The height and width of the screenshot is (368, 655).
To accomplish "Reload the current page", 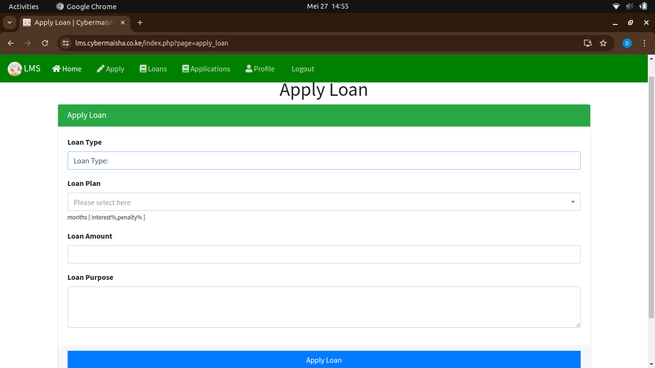I will 45,43.
